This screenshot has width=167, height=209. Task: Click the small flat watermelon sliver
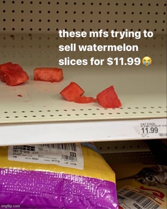pos(85,100)
